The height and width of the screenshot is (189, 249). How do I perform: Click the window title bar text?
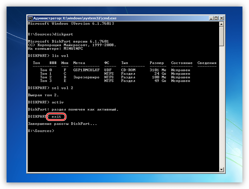(x=75, y=18)
